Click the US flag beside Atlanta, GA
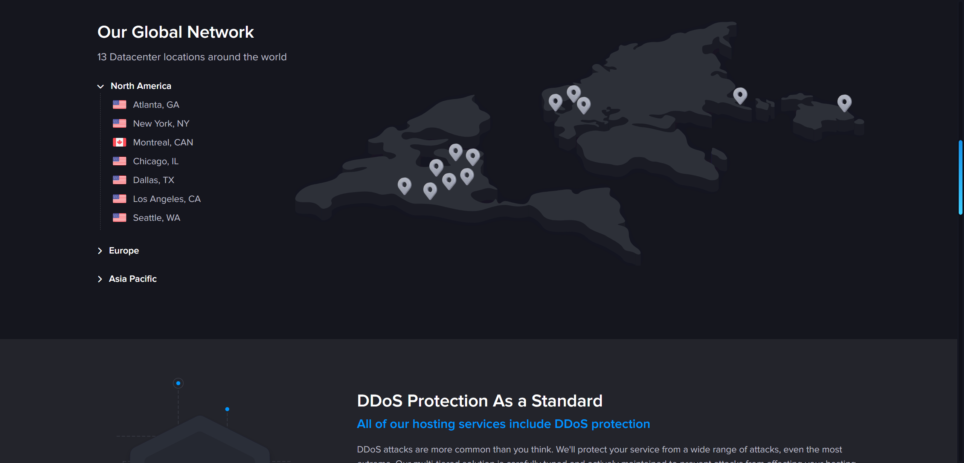The width and height of the screenshot is (964, 463). [x=119, y=105]
